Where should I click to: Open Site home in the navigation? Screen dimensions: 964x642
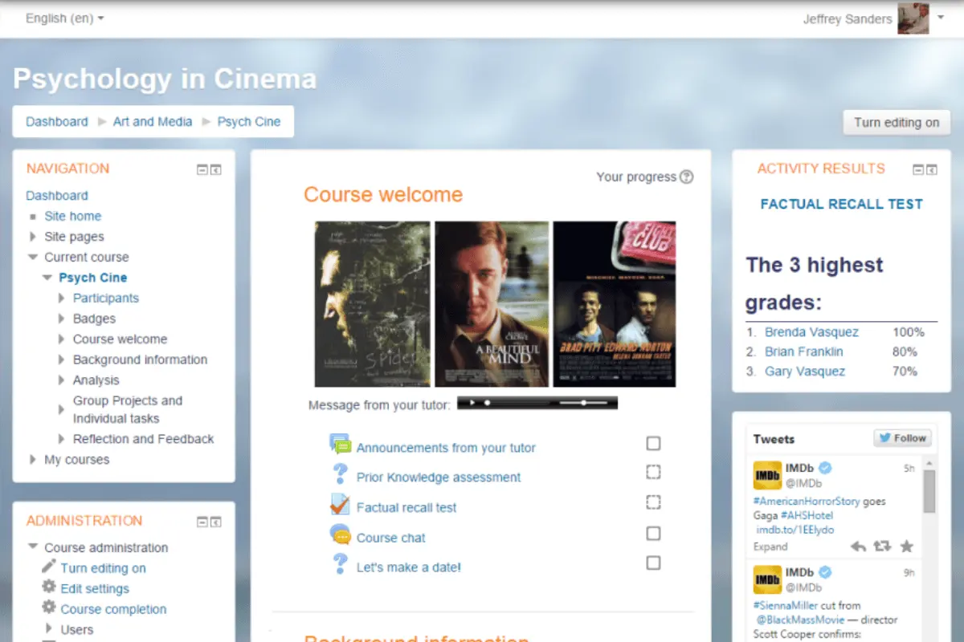pos(73,216)
